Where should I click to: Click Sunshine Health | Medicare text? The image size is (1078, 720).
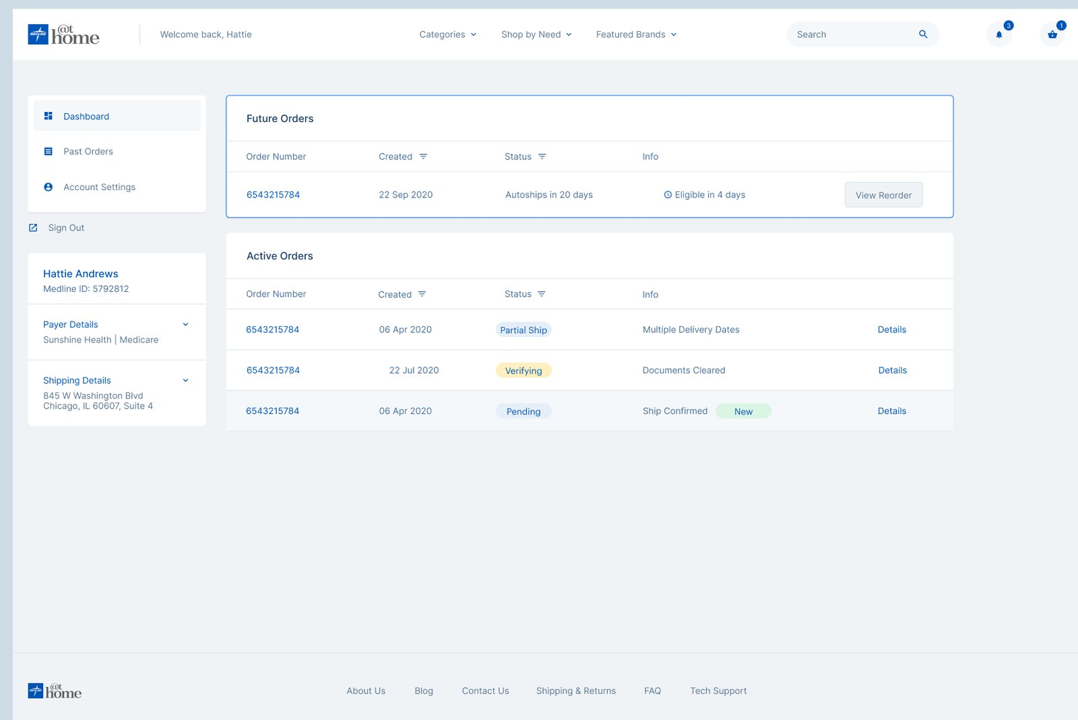click(101, 340)
